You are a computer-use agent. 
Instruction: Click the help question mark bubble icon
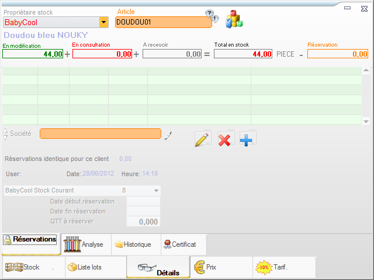[x=211, y=16]
